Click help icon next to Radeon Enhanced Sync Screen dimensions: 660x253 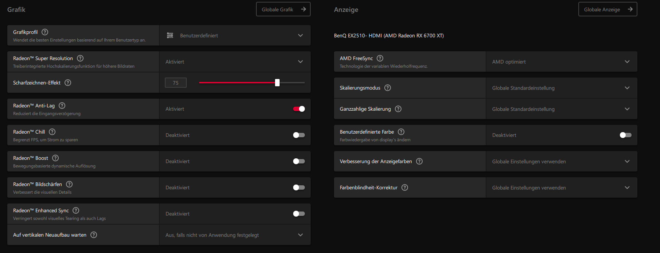coord(76,210)
